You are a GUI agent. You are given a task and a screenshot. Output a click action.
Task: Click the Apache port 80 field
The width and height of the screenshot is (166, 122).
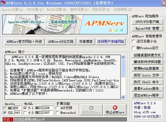pos(17,108)
